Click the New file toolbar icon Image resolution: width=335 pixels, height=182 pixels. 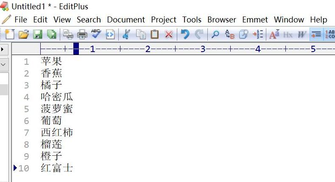click(x=10, y=34)
